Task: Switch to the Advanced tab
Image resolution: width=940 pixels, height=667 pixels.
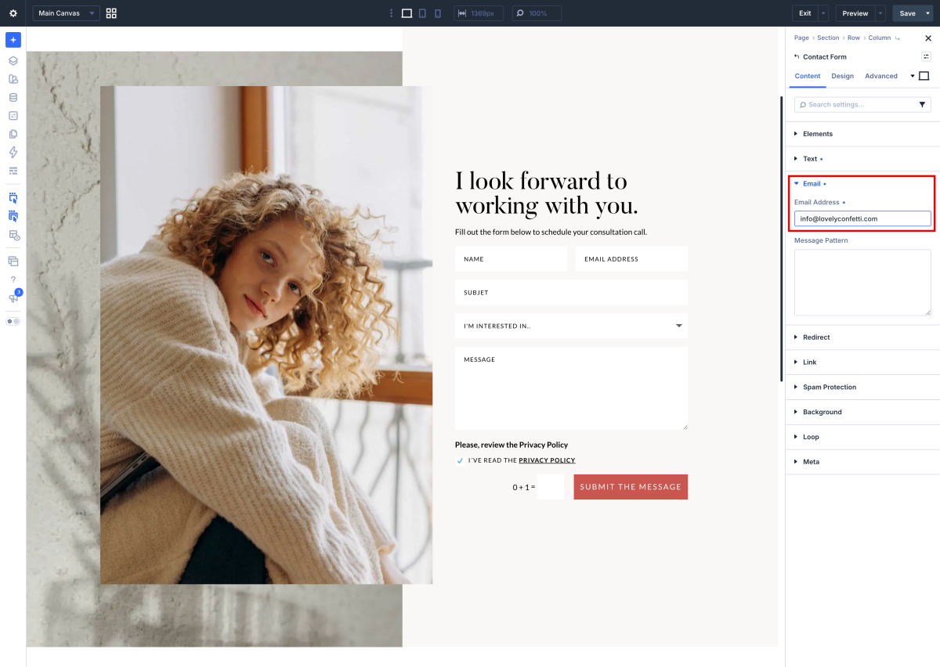Action: (x=881, y=76)
